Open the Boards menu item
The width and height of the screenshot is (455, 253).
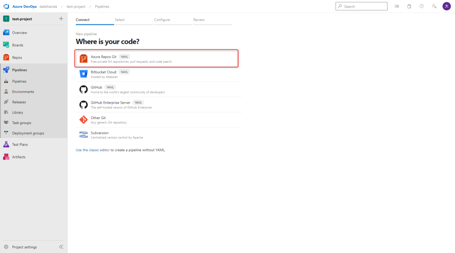(34, 45)
